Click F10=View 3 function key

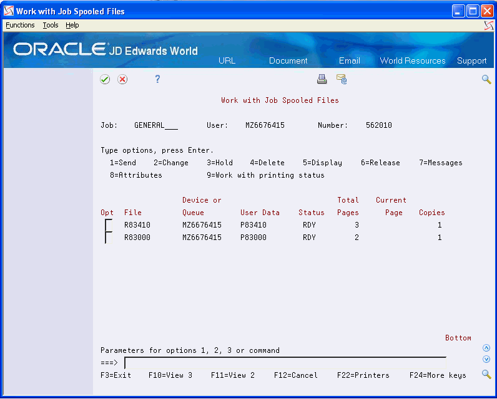(170, 375)
